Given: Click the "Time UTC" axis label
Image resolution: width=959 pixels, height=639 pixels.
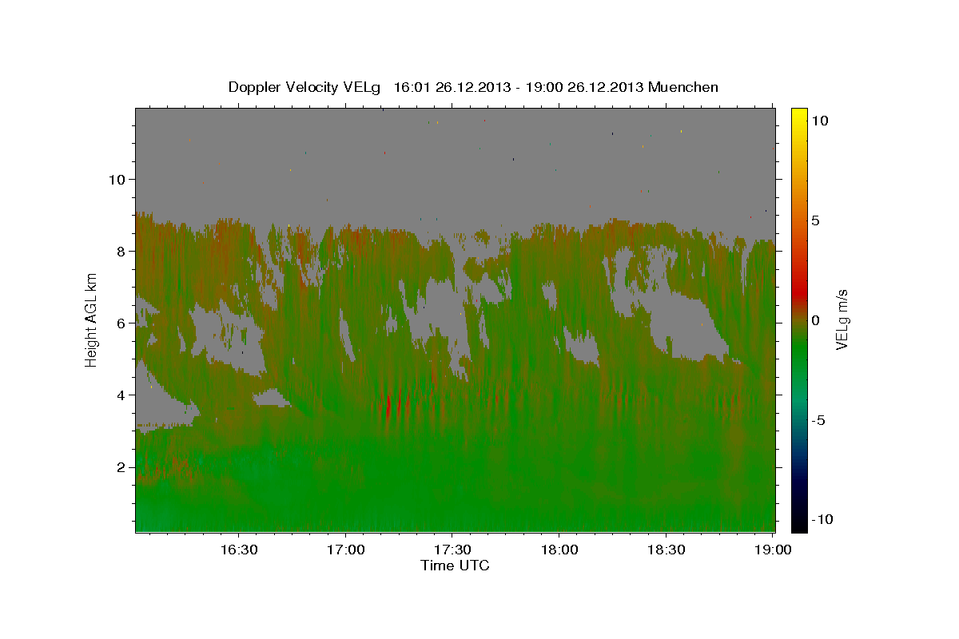Looking at the screenshot, I should coord(455,566).
